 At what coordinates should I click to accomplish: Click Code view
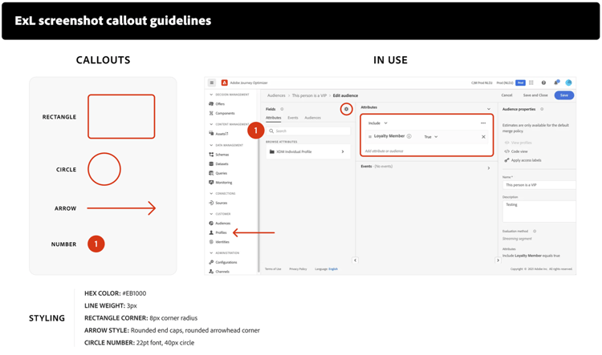[515, 151]
